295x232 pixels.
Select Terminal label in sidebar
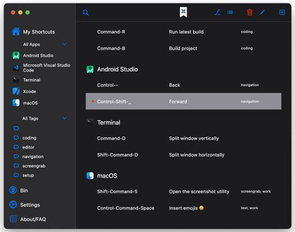tap(32, 80)
